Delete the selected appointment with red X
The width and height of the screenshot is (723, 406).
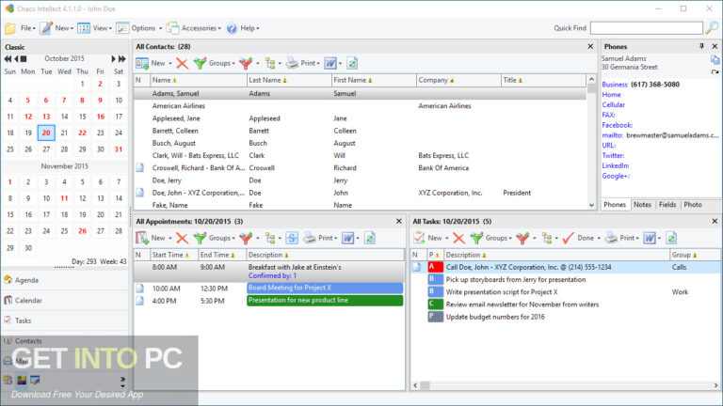[182, 238]
